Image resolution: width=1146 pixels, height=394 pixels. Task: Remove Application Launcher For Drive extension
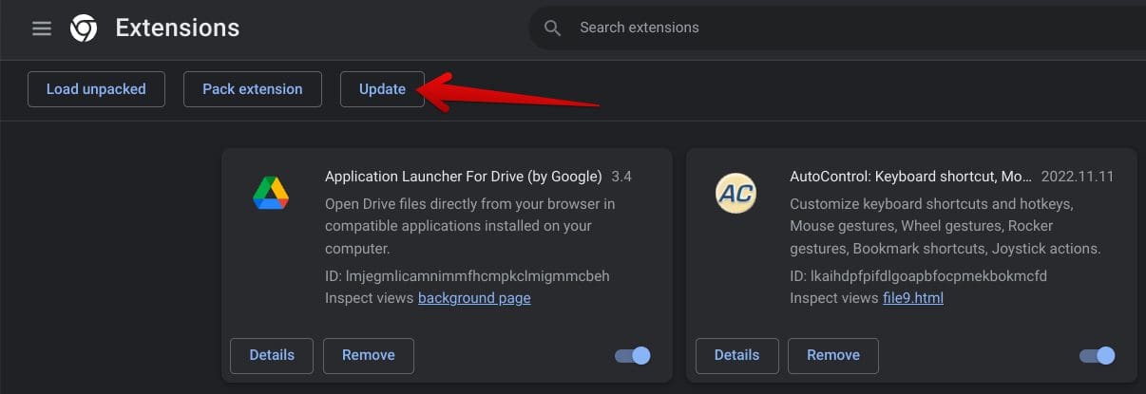click(x=369, y=355)
